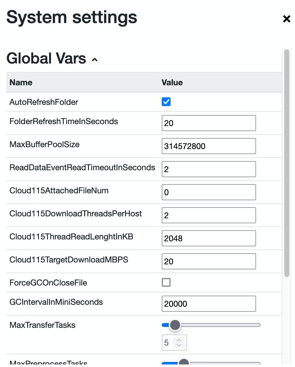The width and height of the screenshot is (295, 367).
Task: Click the Cloud115TargetDownloadMBPS value box
Action: (209, 261)
